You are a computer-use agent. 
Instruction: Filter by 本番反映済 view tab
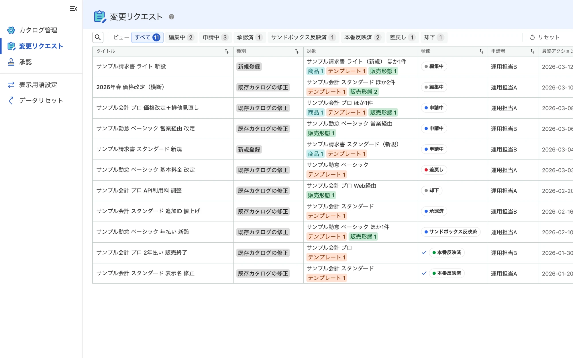tap(362, 37)
